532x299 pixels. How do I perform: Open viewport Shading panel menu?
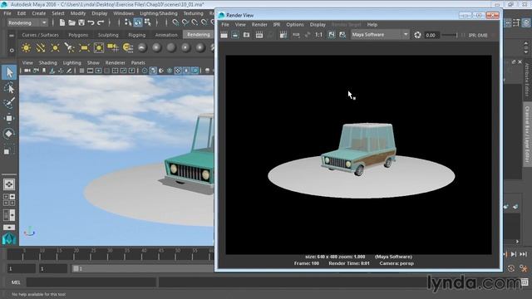click(x=48, y=63)
